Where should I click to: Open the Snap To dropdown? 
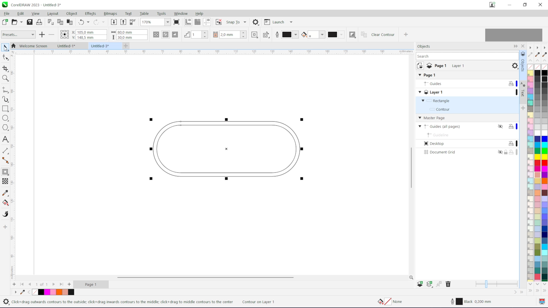(x=245, y=22)
